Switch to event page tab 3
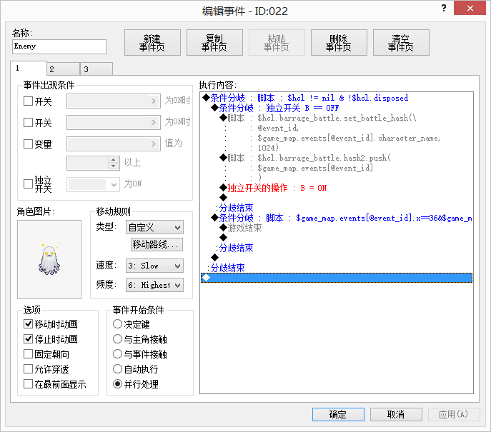Image resolution: width=491 pixels, height=432 pixels. (96, 69)
